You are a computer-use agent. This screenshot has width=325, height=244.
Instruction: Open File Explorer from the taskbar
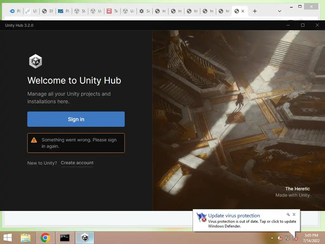26,238
